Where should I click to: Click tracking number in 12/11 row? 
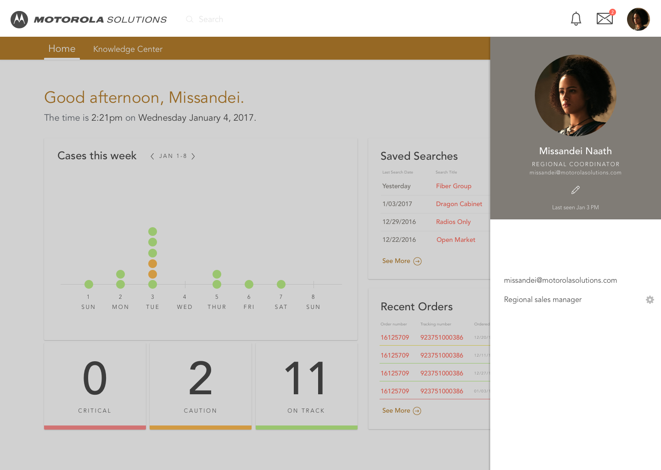click(x=442, y=355)
